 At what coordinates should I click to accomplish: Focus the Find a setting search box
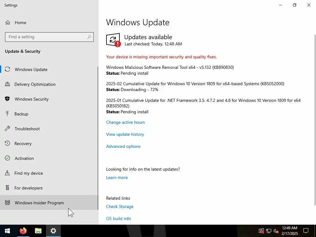pyautogui.click(x=49, y=37)
